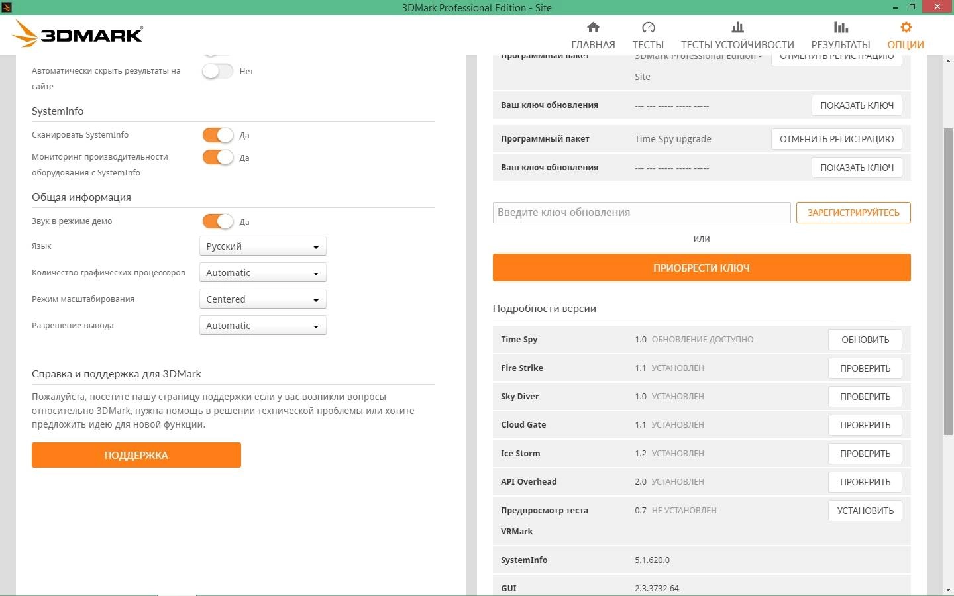Screen dimensions: 954x596
Task: Toggle automatic hiding of results on site
Action: click(218, 71)
